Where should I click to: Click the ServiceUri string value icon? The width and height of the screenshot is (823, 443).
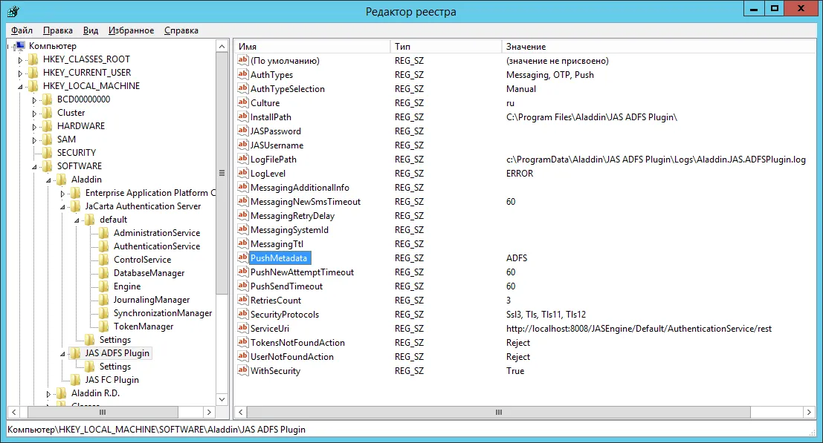(242, 328)
